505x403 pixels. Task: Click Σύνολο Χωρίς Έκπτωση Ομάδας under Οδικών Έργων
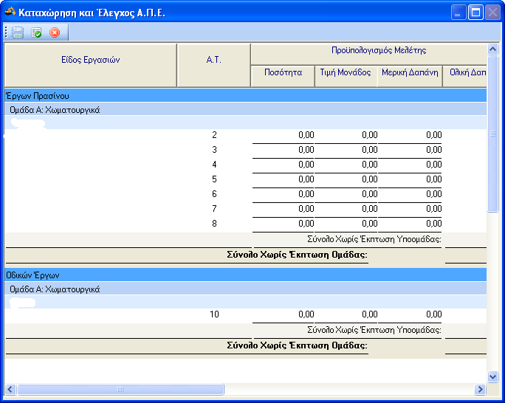click(297, 345)
